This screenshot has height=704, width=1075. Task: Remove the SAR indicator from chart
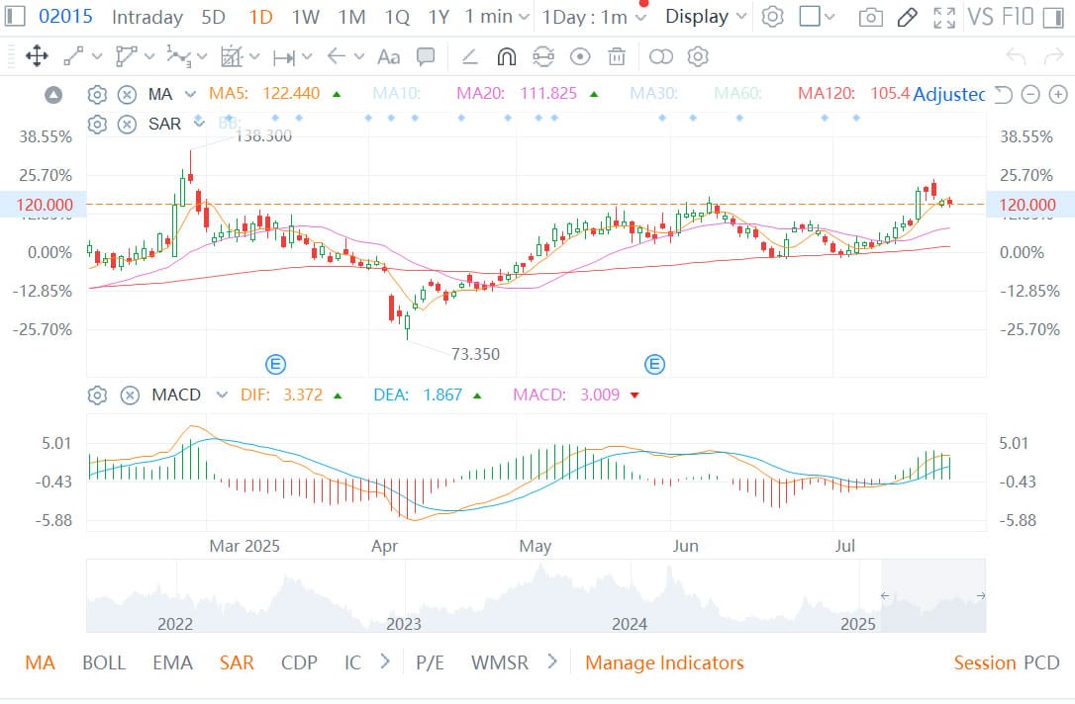(x=127, y=125)
